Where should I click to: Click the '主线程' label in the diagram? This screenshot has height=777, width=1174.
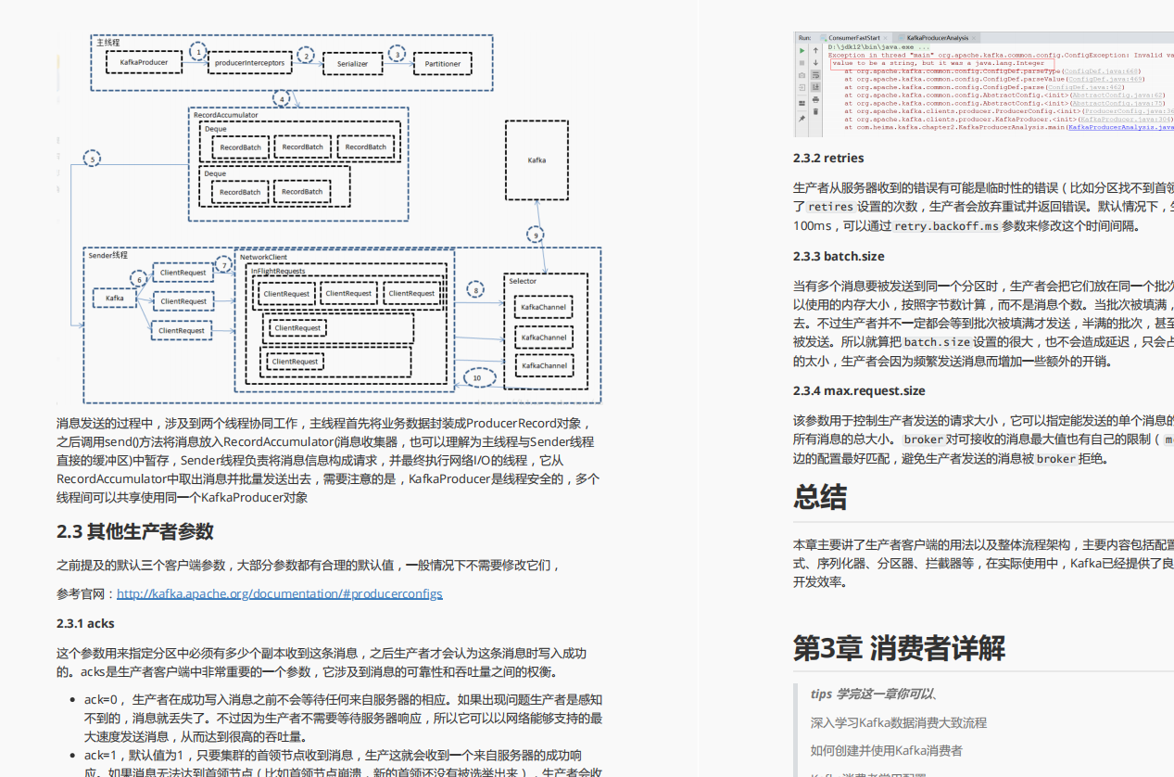pyautogui.click(x=108, y=42)
